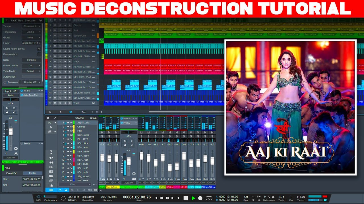The image size is (364, 204).
Task: Adjust the inspector volume fader
Action: point(11,131)
